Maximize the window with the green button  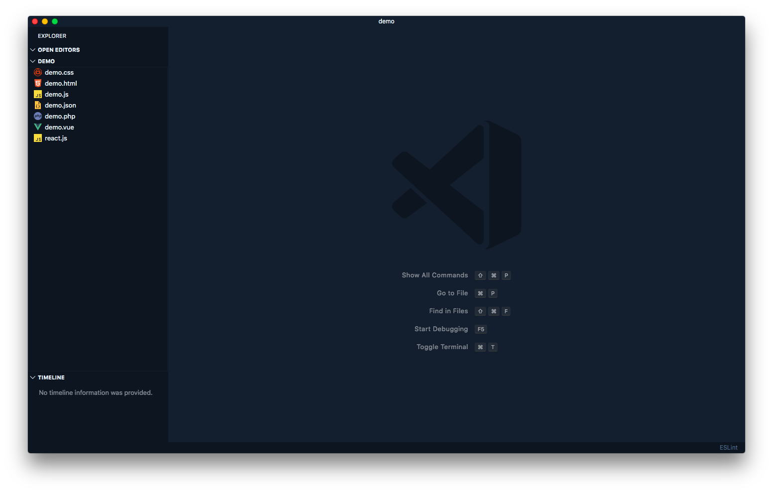click(x=55, y=21)
